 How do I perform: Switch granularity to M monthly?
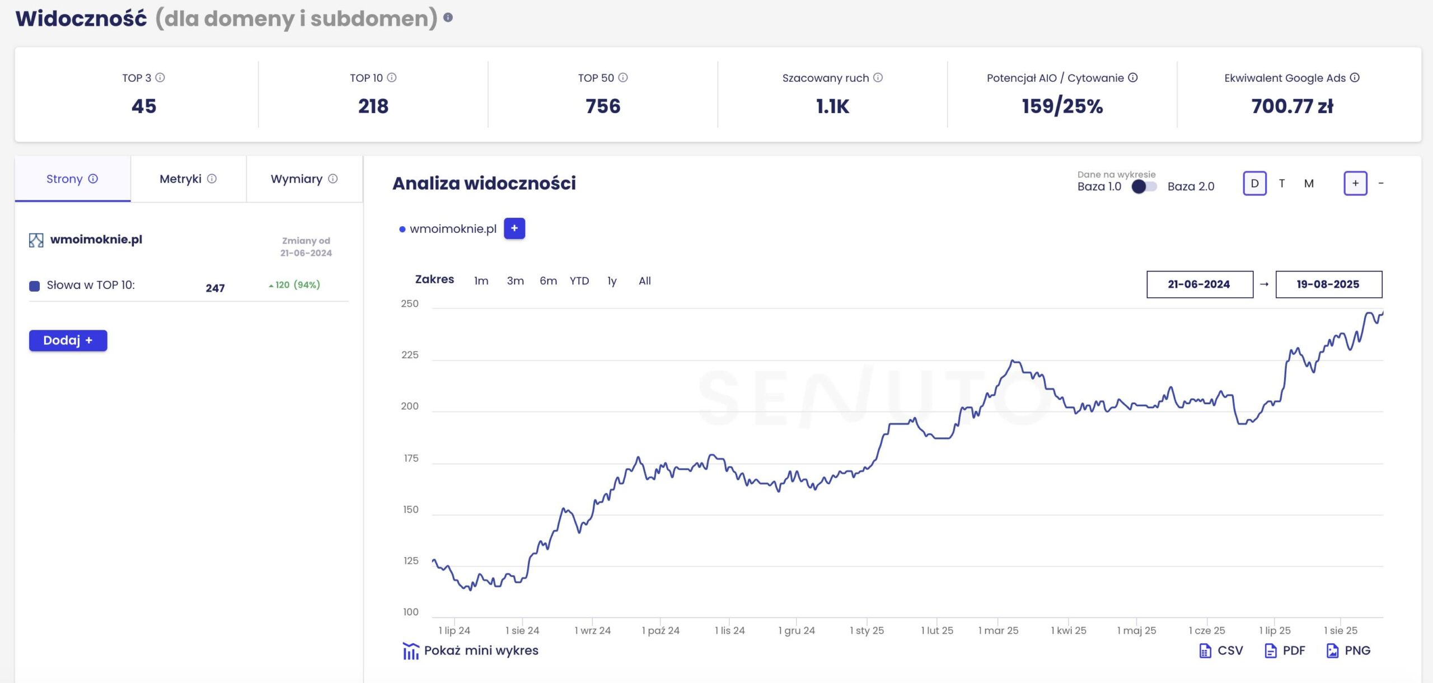[1309, 184]
